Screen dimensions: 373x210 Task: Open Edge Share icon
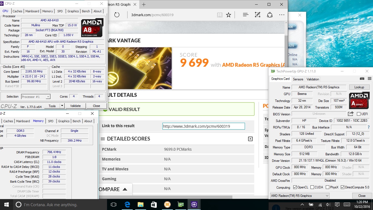click(270, 15)
